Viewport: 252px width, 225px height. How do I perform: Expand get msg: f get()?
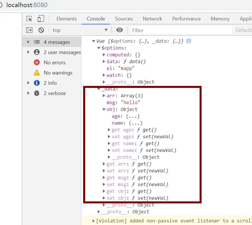point(104,177)
